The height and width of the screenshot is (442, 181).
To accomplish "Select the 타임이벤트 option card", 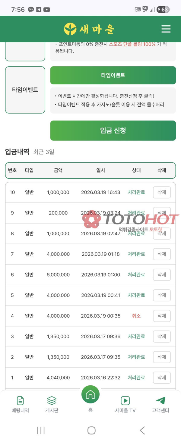I will 25,90.
